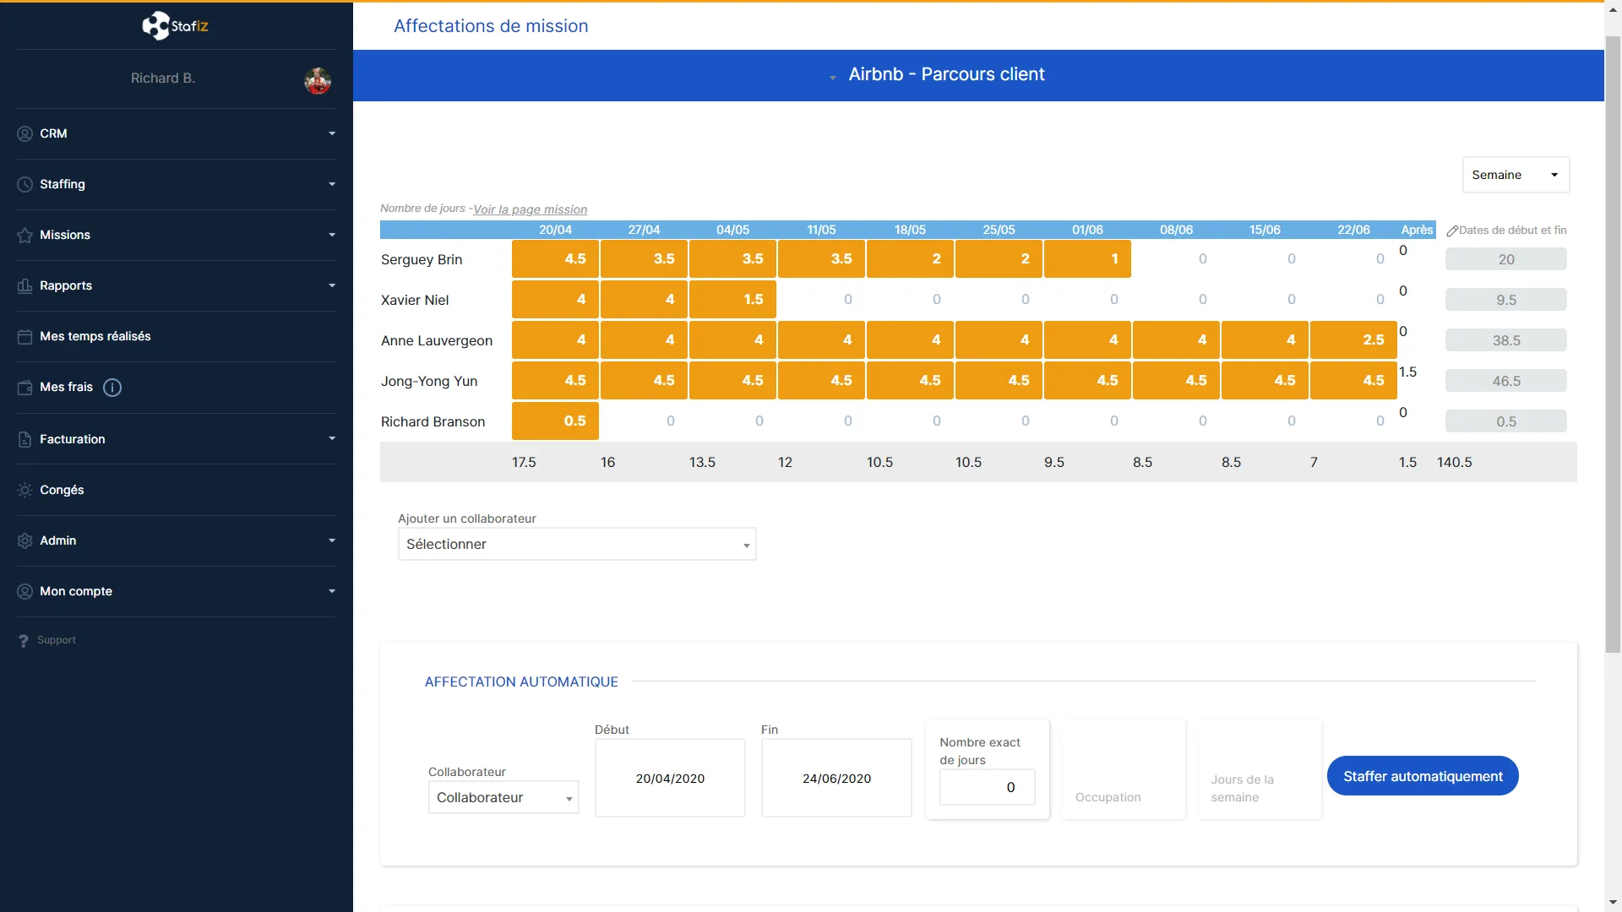Click the Mes temps réalisés calendar icon
The width and height of the screenshot is (1622, 912).
pos(24,336)
